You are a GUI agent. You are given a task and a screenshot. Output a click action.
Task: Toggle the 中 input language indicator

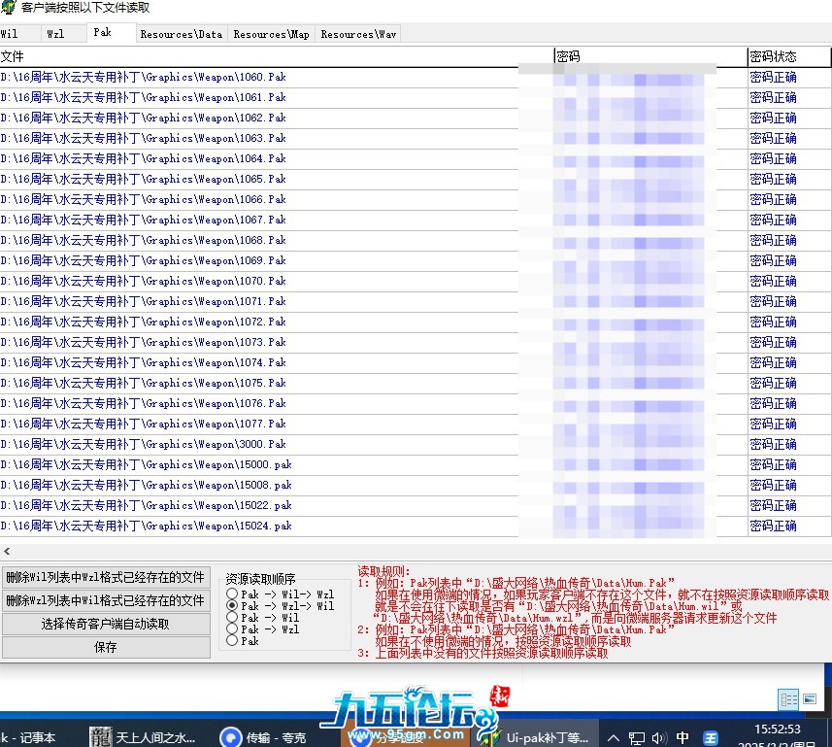682,737
